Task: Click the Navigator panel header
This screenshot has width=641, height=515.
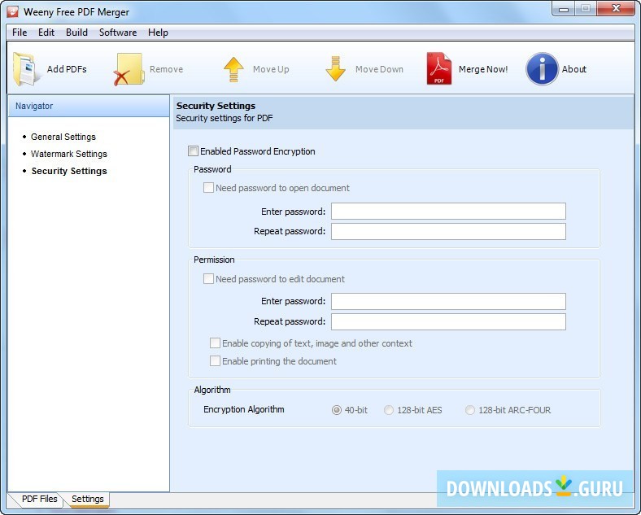Action: [89, 106]
